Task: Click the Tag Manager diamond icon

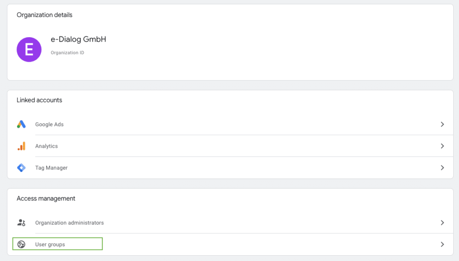Action: (21, 168)
